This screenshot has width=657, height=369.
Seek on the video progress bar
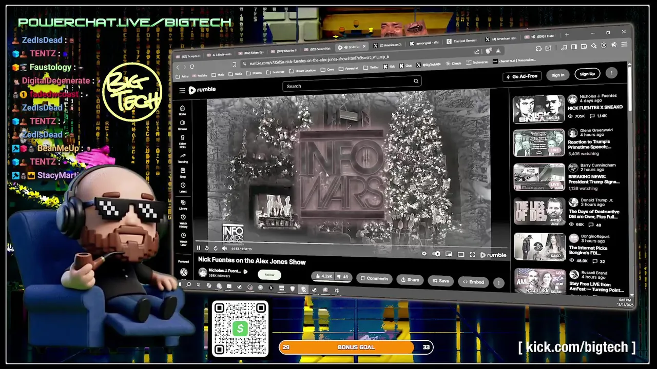pyautogui.click(x=352, y=244)
